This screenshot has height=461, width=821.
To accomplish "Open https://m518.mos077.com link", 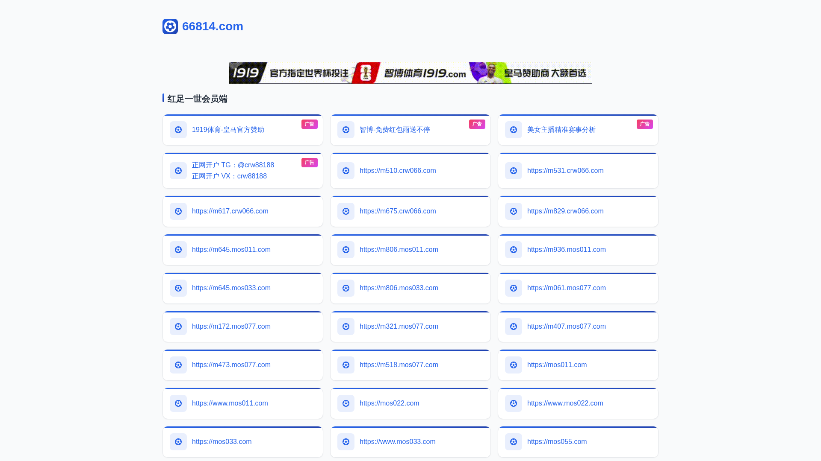I will pyautogui.click(x=399, y=365).
